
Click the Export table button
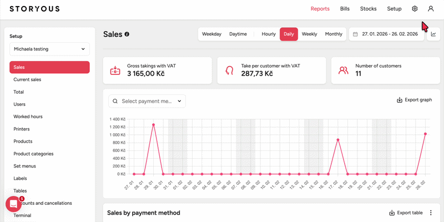406,213
